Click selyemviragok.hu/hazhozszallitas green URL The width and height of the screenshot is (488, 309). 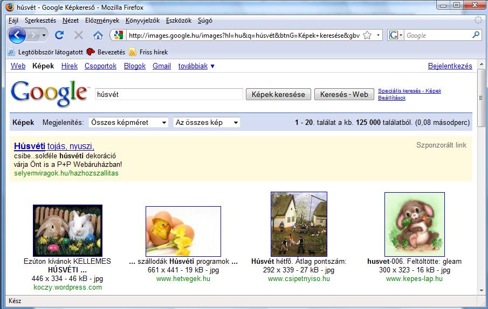pos(66,173)
